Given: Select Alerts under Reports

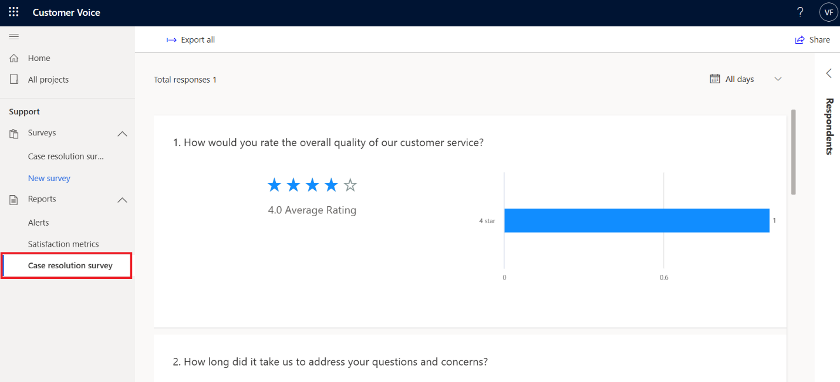Looking at the screenshot, I should click(x=39, y=223).
